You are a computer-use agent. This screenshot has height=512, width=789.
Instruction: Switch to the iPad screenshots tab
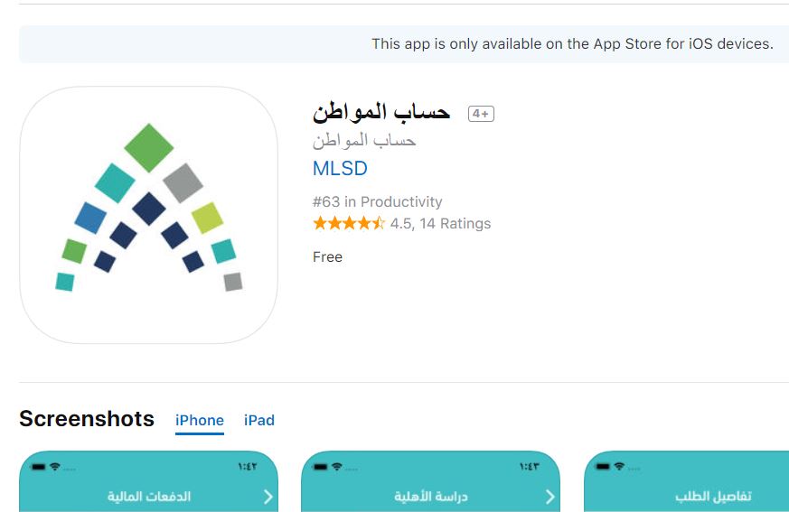[259, 421]
